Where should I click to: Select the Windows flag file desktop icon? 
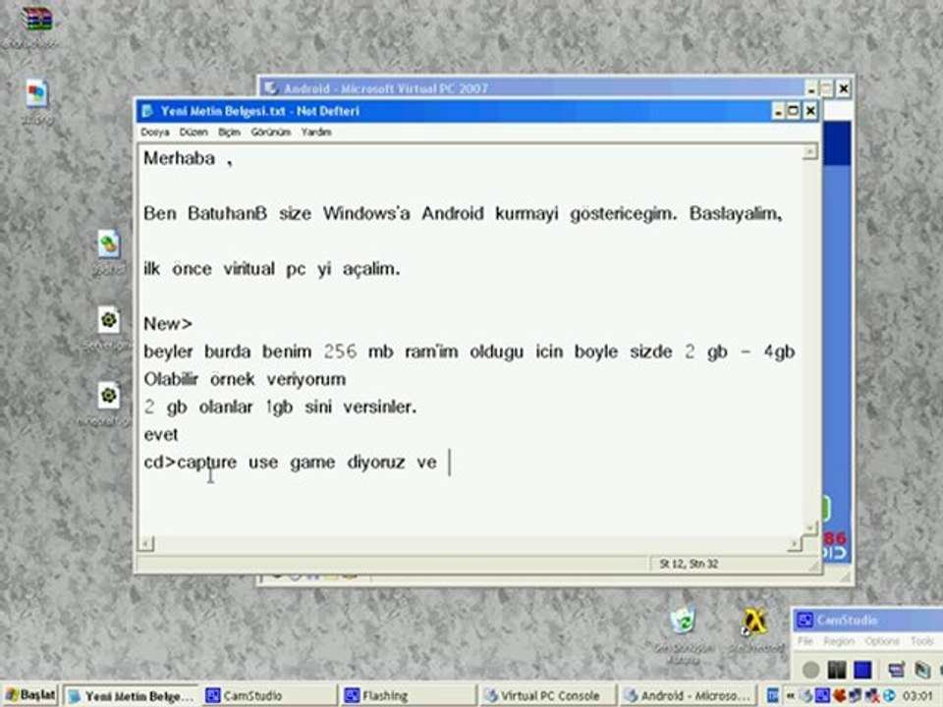click(36, 94)
